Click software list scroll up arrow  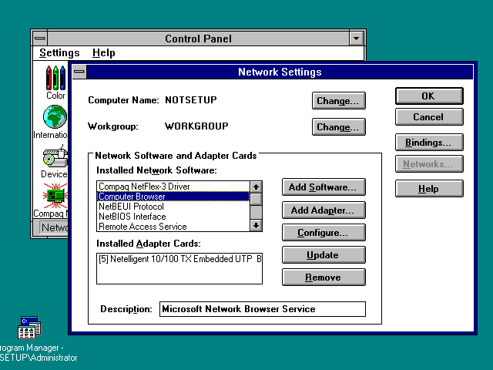tap(256, 187)
